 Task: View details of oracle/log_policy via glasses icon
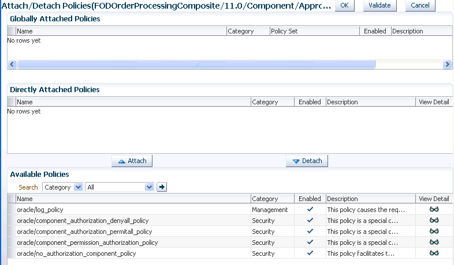click(x=434, y=209)
